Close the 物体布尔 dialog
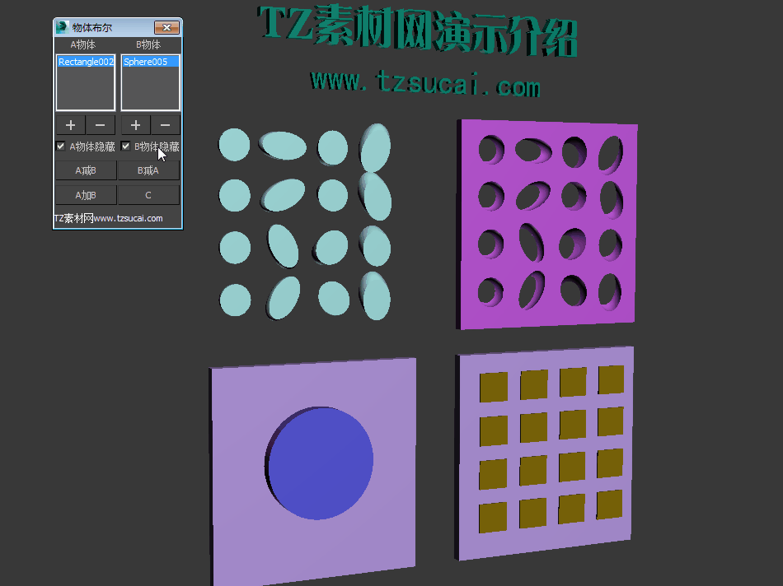This screenshot has height=586, width=783. pos(166,27)
